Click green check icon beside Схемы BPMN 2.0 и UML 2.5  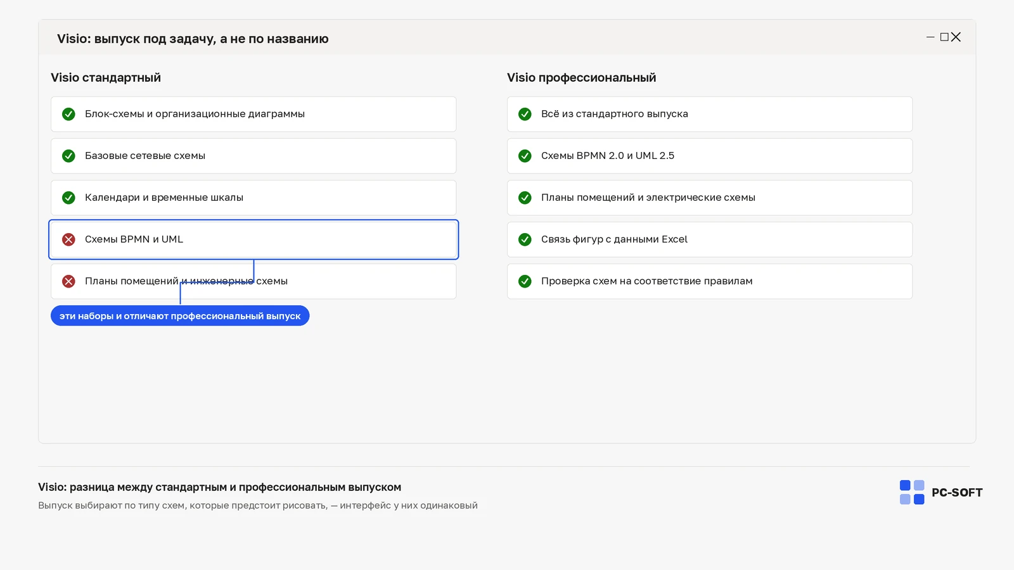coord(525,156)
